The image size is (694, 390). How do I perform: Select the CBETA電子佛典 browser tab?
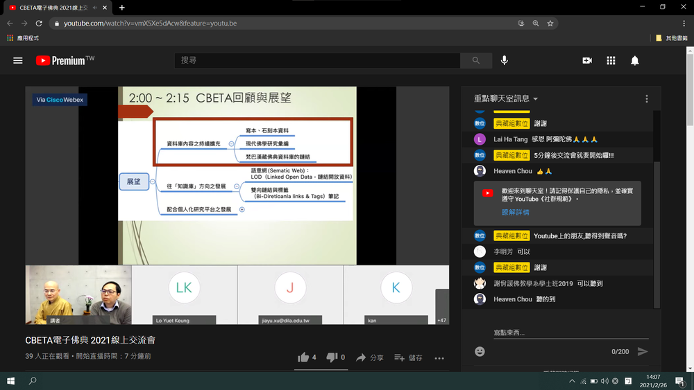pyautogui.click(x=52, y=8)
